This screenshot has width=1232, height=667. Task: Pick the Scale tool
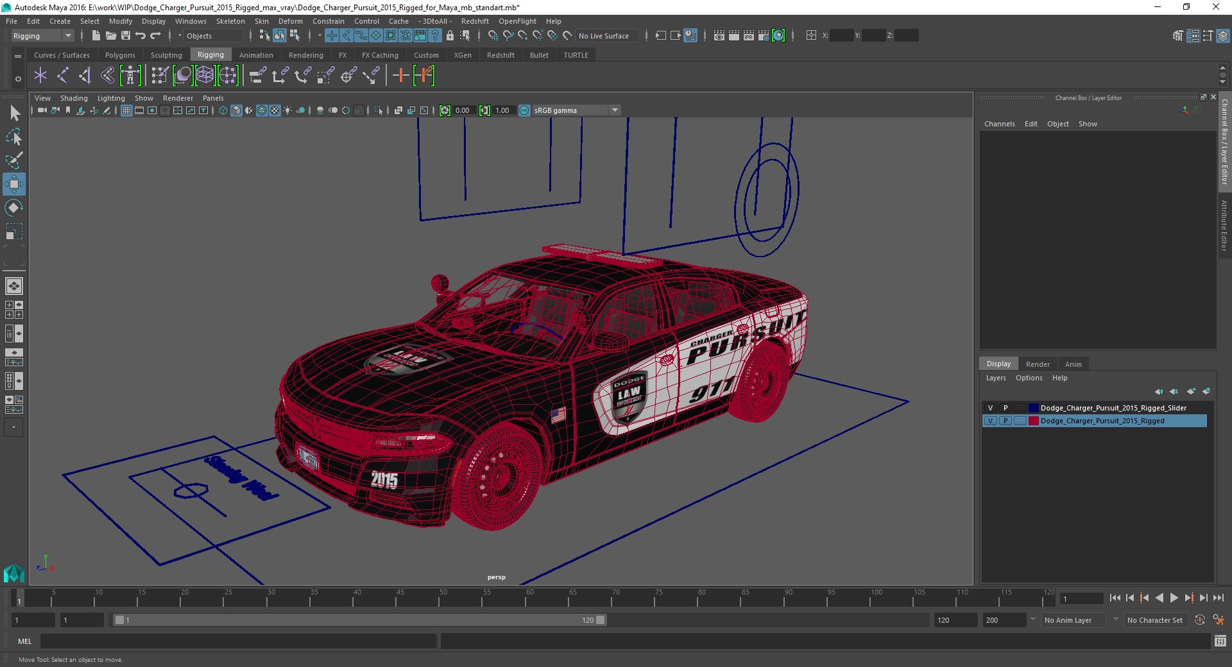pos(14,231)
